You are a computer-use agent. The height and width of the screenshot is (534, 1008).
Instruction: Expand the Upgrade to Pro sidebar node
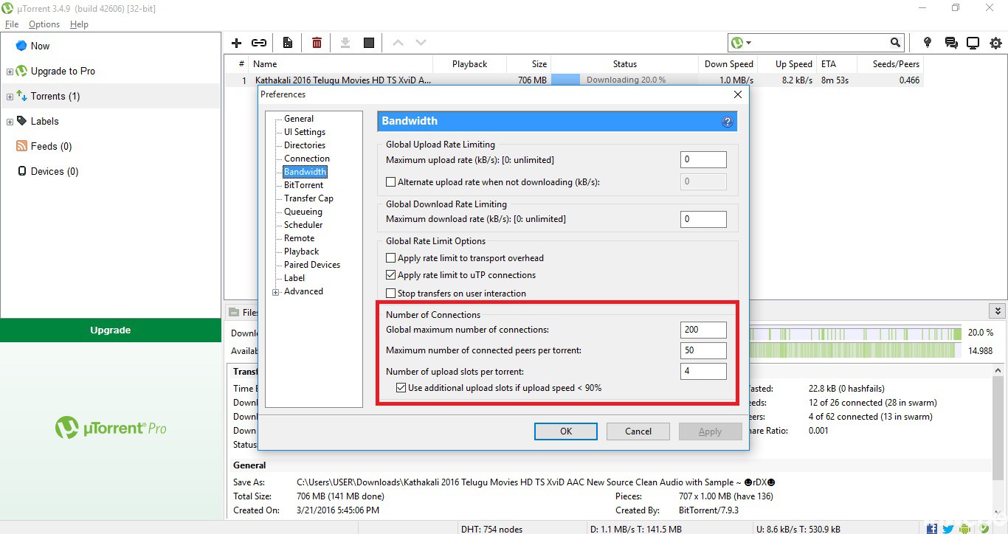click(10, 72)
